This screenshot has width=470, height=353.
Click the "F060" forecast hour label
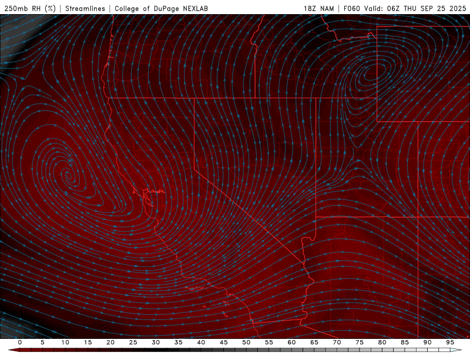click(351, 8)
